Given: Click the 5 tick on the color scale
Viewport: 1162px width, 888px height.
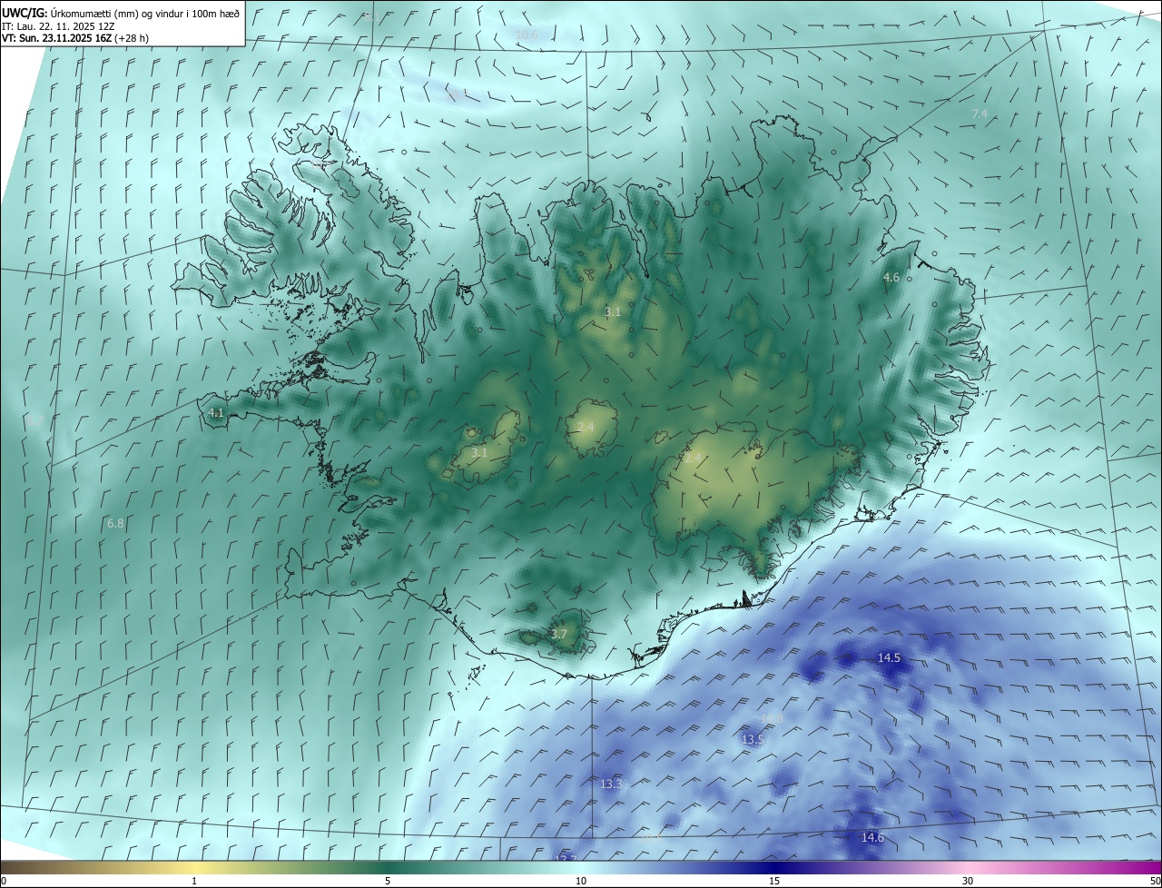Looking at the screenshot, I should pyautogui.click(x=388, y=881).
